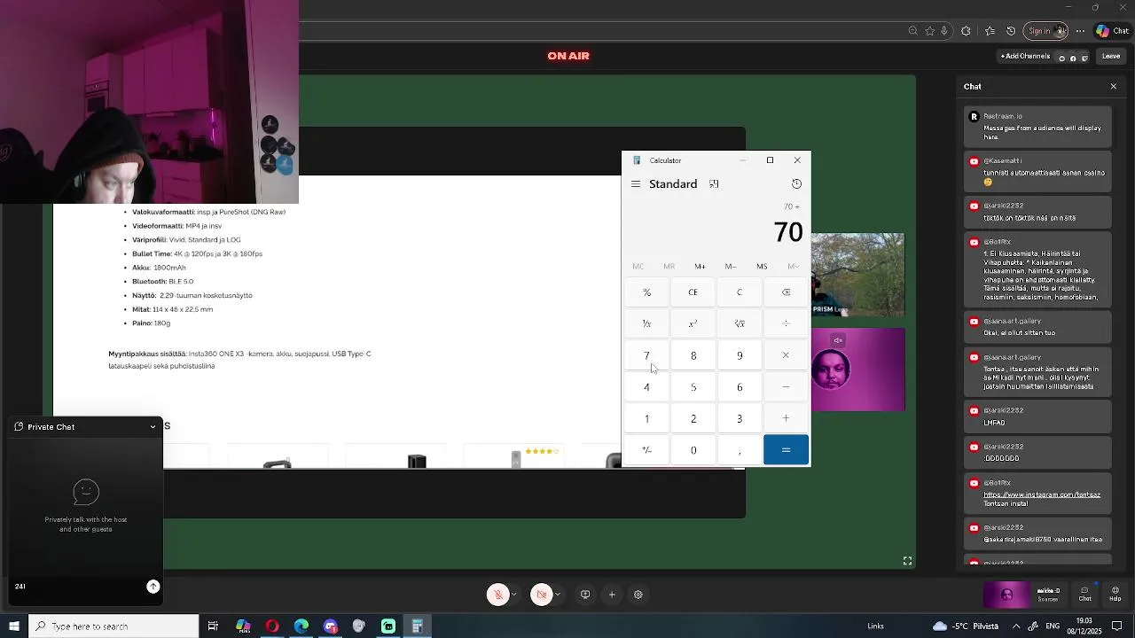1135x638 pixels.
Task: Expand camera options chevron
Action: (558, 595)
